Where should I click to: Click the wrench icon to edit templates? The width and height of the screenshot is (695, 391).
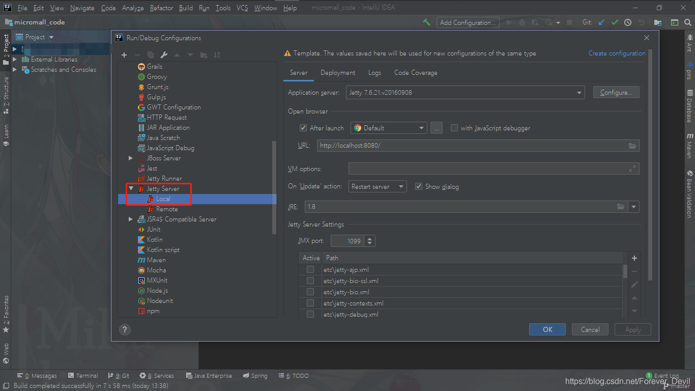tap(164, 55)
